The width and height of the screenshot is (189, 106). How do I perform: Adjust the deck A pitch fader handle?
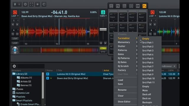click(103, 29)
